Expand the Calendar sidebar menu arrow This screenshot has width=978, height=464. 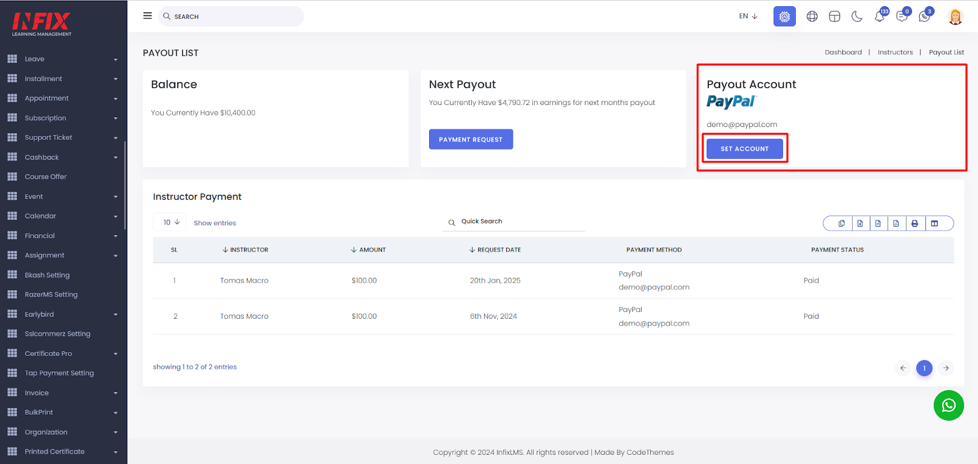[x=116, y=216]
